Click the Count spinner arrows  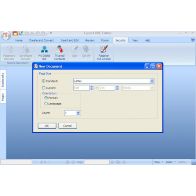tap(78, 113)
